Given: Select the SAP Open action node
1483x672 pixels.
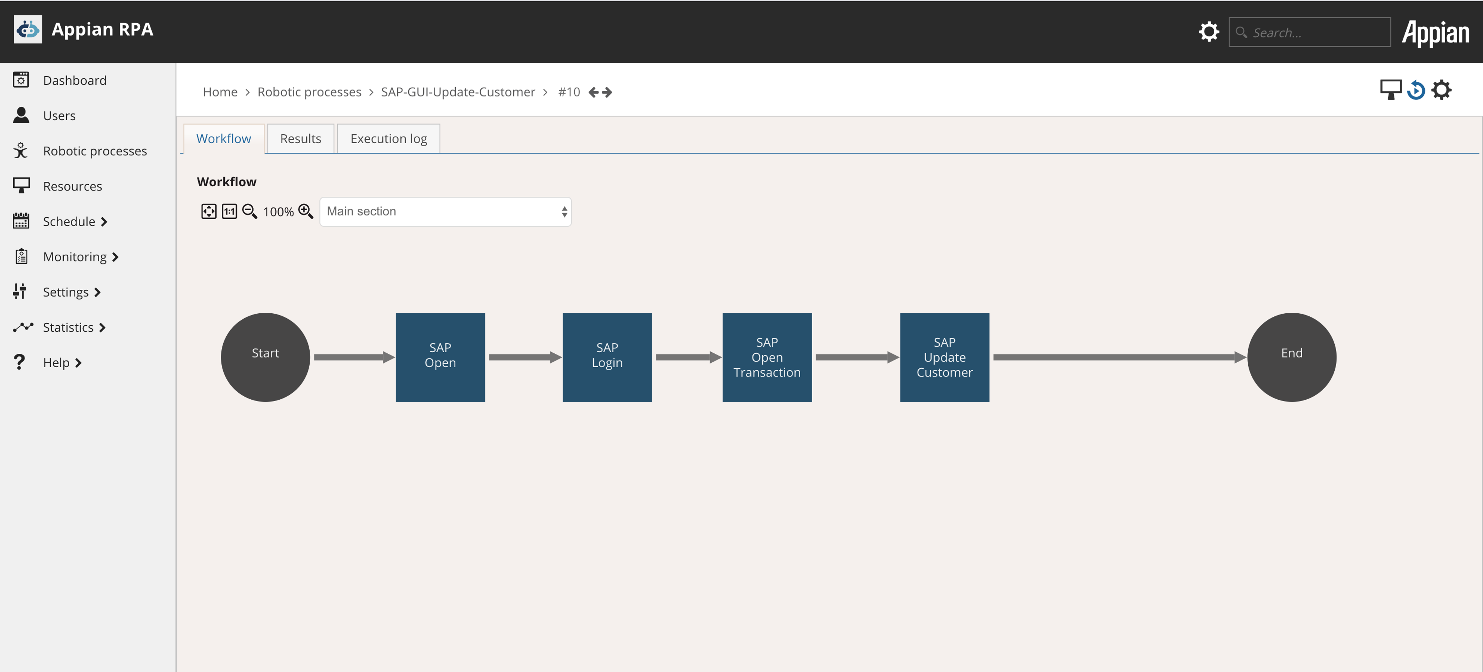Looking at the screenshot, I should coord(440,357).
